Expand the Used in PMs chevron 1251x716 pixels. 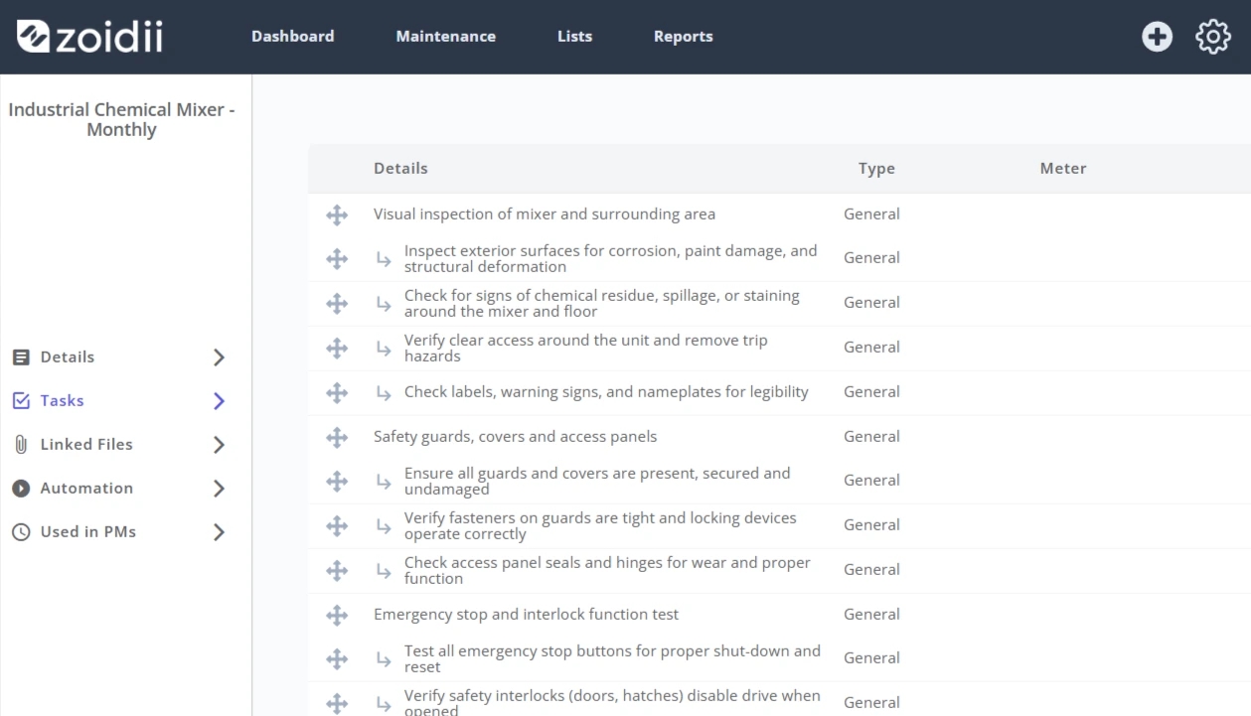click(220, 532)
